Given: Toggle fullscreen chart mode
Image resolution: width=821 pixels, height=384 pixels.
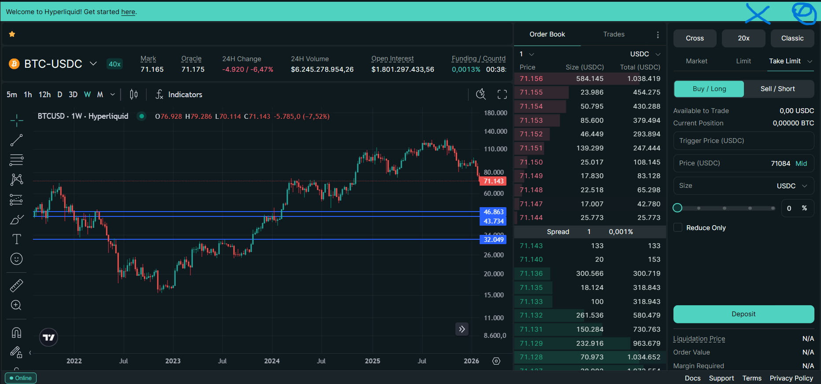Looking at the screenshot, I should click(502, 94).
